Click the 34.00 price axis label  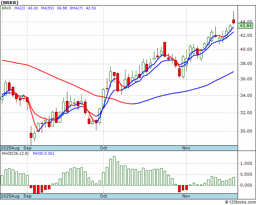[246, 95]
